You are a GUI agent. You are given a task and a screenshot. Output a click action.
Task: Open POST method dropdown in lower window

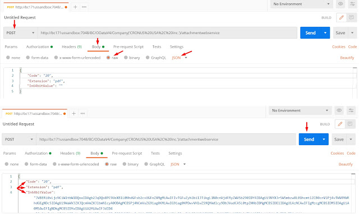[19, 139]
